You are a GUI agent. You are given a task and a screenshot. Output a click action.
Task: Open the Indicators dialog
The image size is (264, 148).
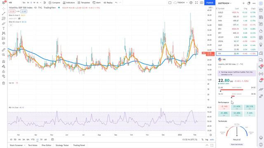(x=69, y=3)
